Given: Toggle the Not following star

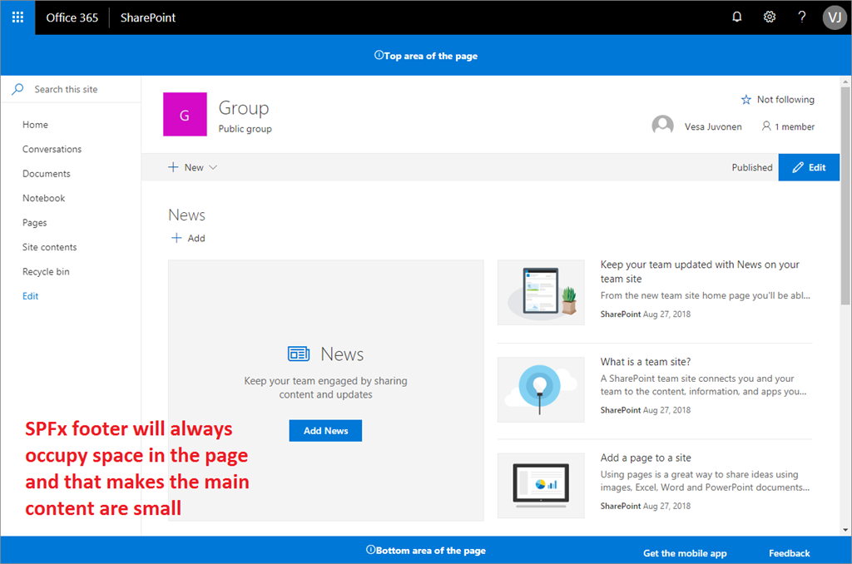Looking at the screenshot, I should (746, 99).
